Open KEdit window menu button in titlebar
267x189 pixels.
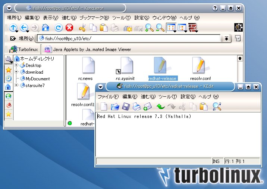click(x=100, y=87)
